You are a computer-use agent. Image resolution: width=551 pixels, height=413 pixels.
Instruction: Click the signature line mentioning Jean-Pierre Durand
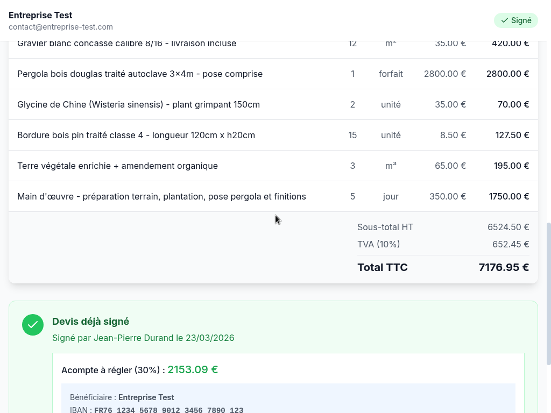tap(143, 338)
